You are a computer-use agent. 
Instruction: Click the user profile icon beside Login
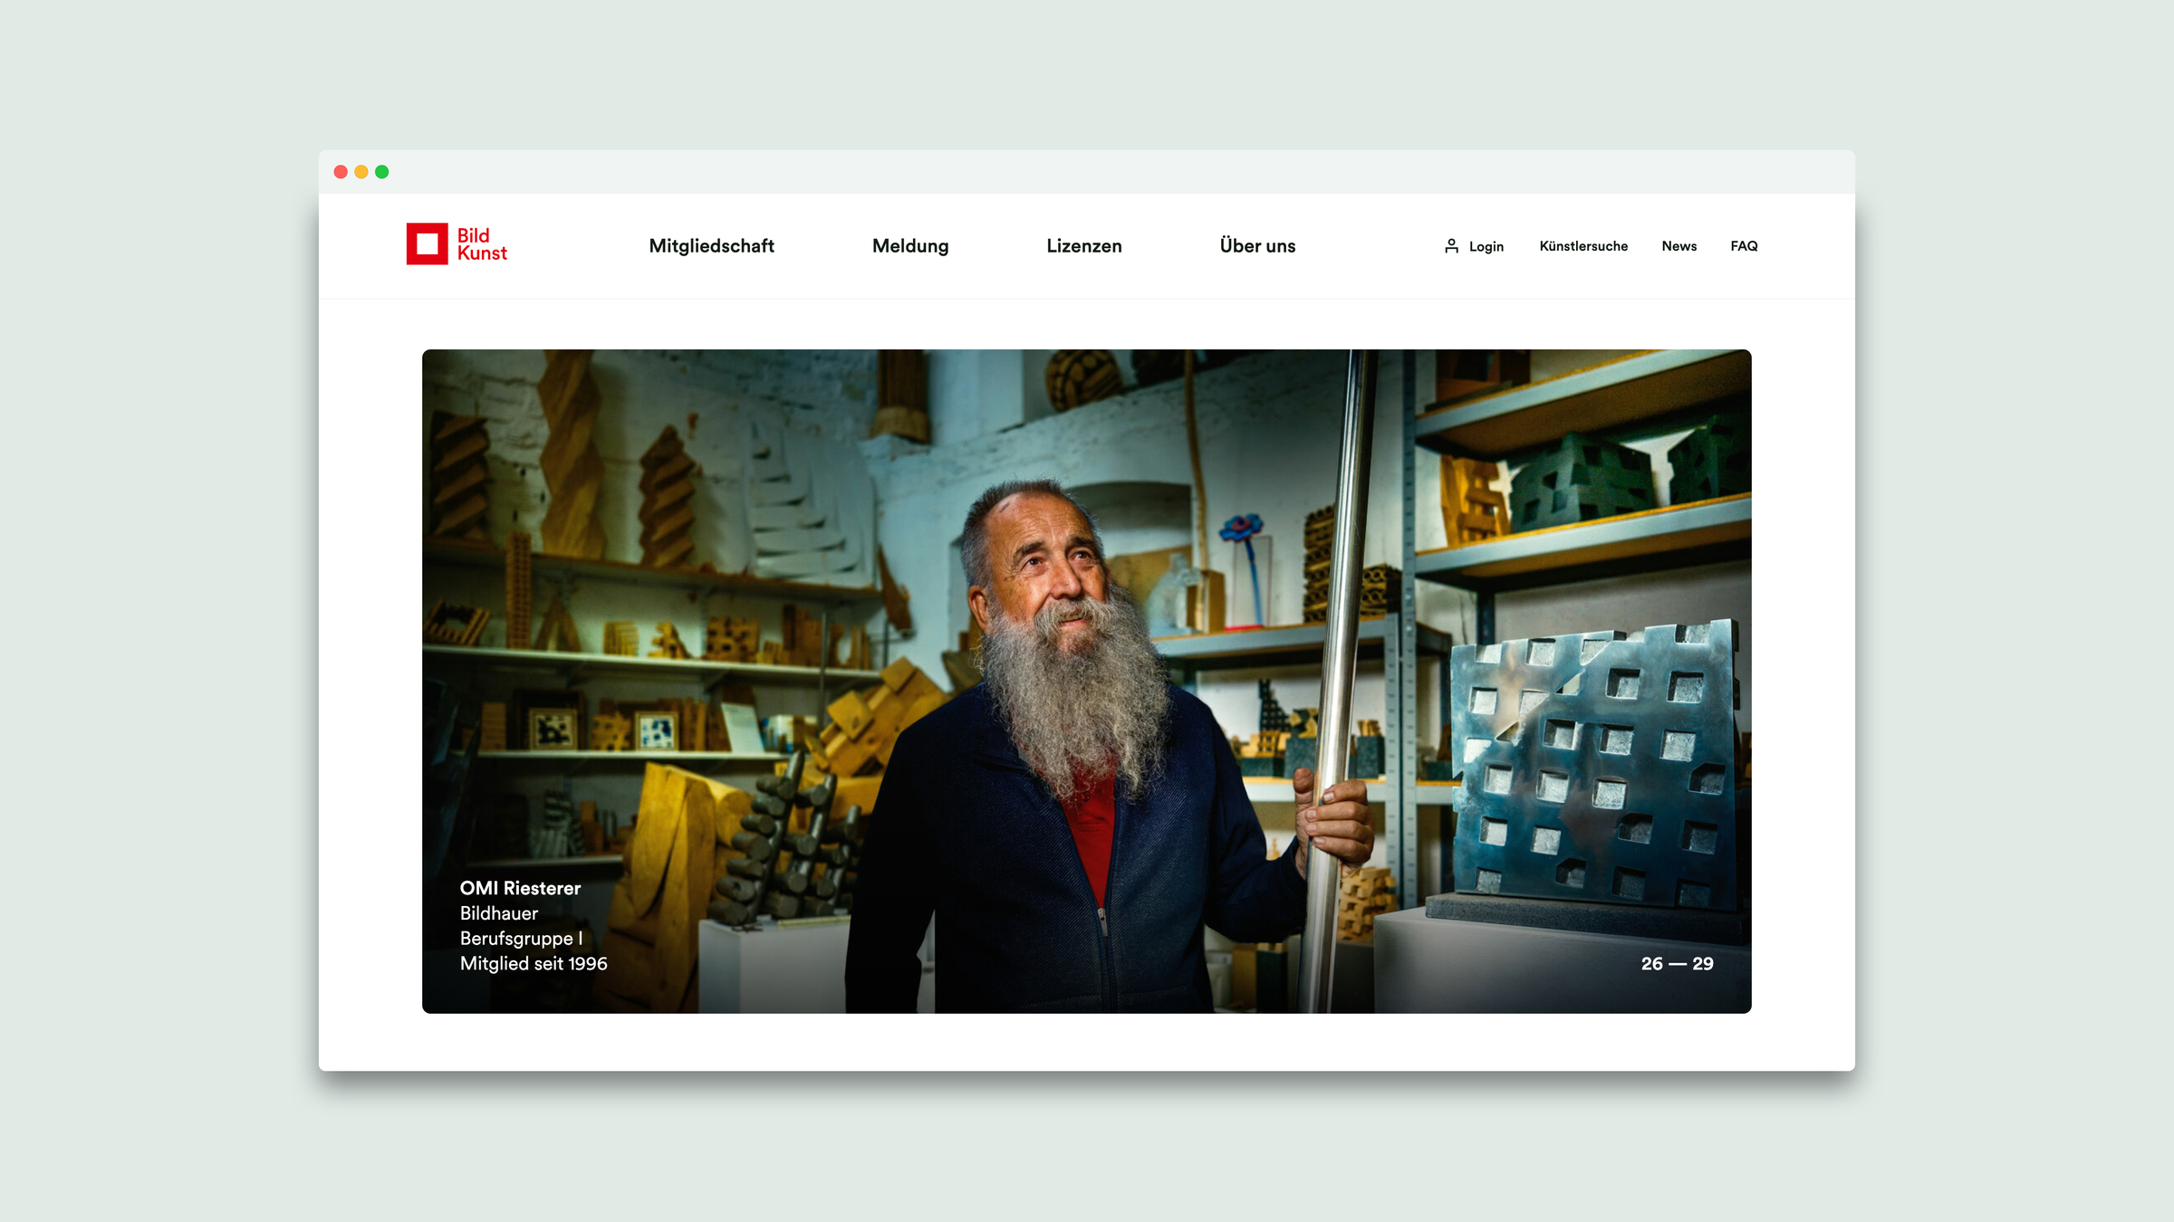point(1451,246)
